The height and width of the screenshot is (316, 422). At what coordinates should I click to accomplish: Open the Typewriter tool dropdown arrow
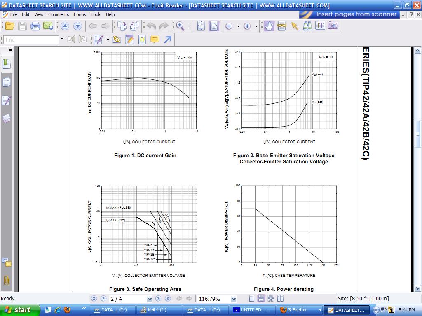click(x=108, y=40)
